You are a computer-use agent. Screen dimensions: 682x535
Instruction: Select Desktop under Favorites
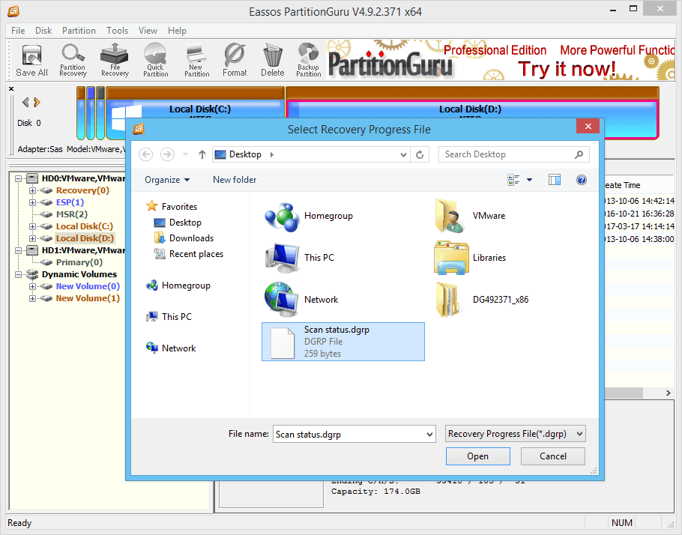click(x=185, y=223)
